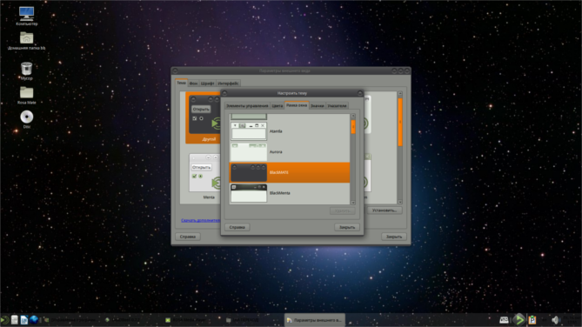Choose the BlackMenta window border theme
The height and width of the screenshot is (327, 582).
pos(290,193)
